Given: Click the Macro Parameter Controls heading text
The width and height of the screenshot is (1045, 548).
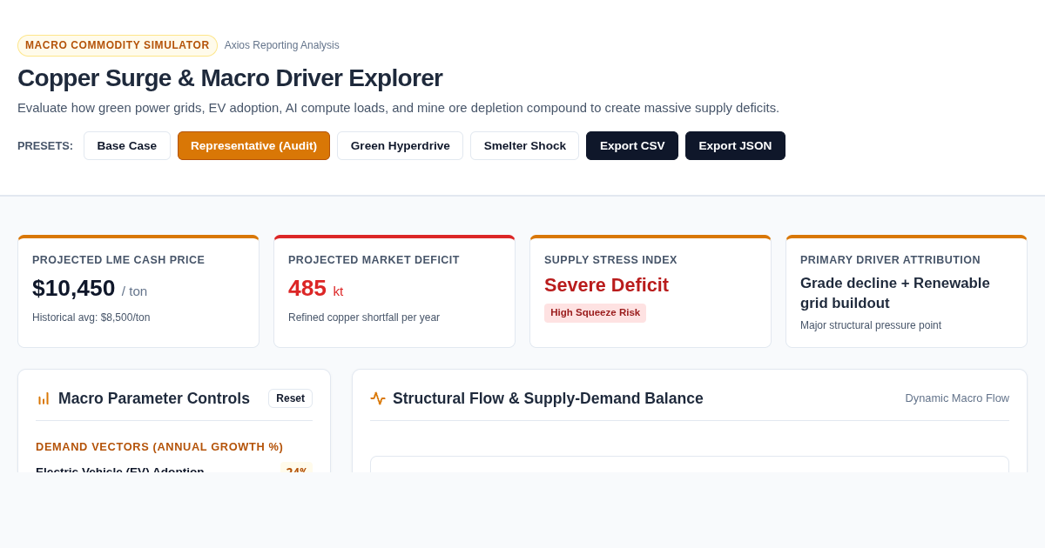Looking at the screenshot, I should (154, 398).
